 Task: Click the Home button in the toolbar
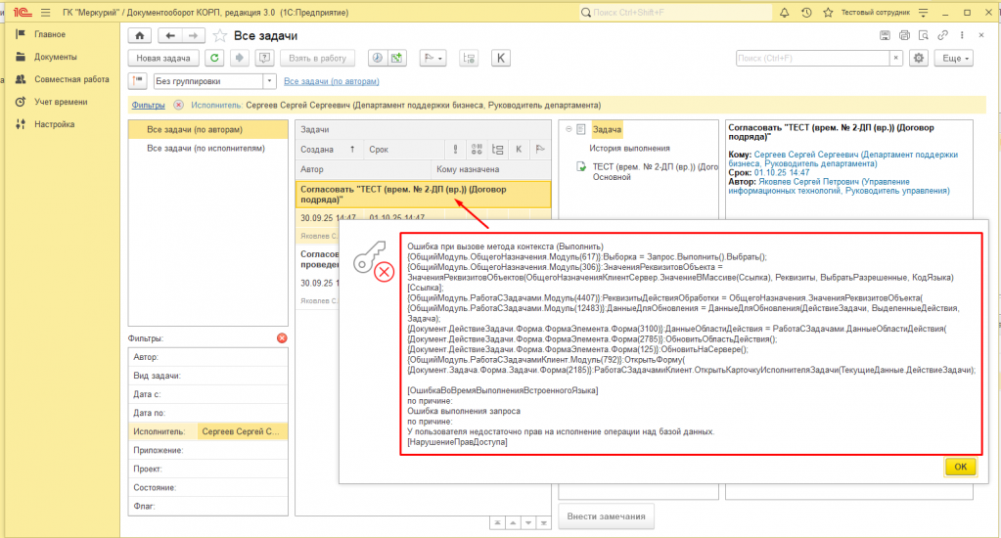[x=140, y=35]
